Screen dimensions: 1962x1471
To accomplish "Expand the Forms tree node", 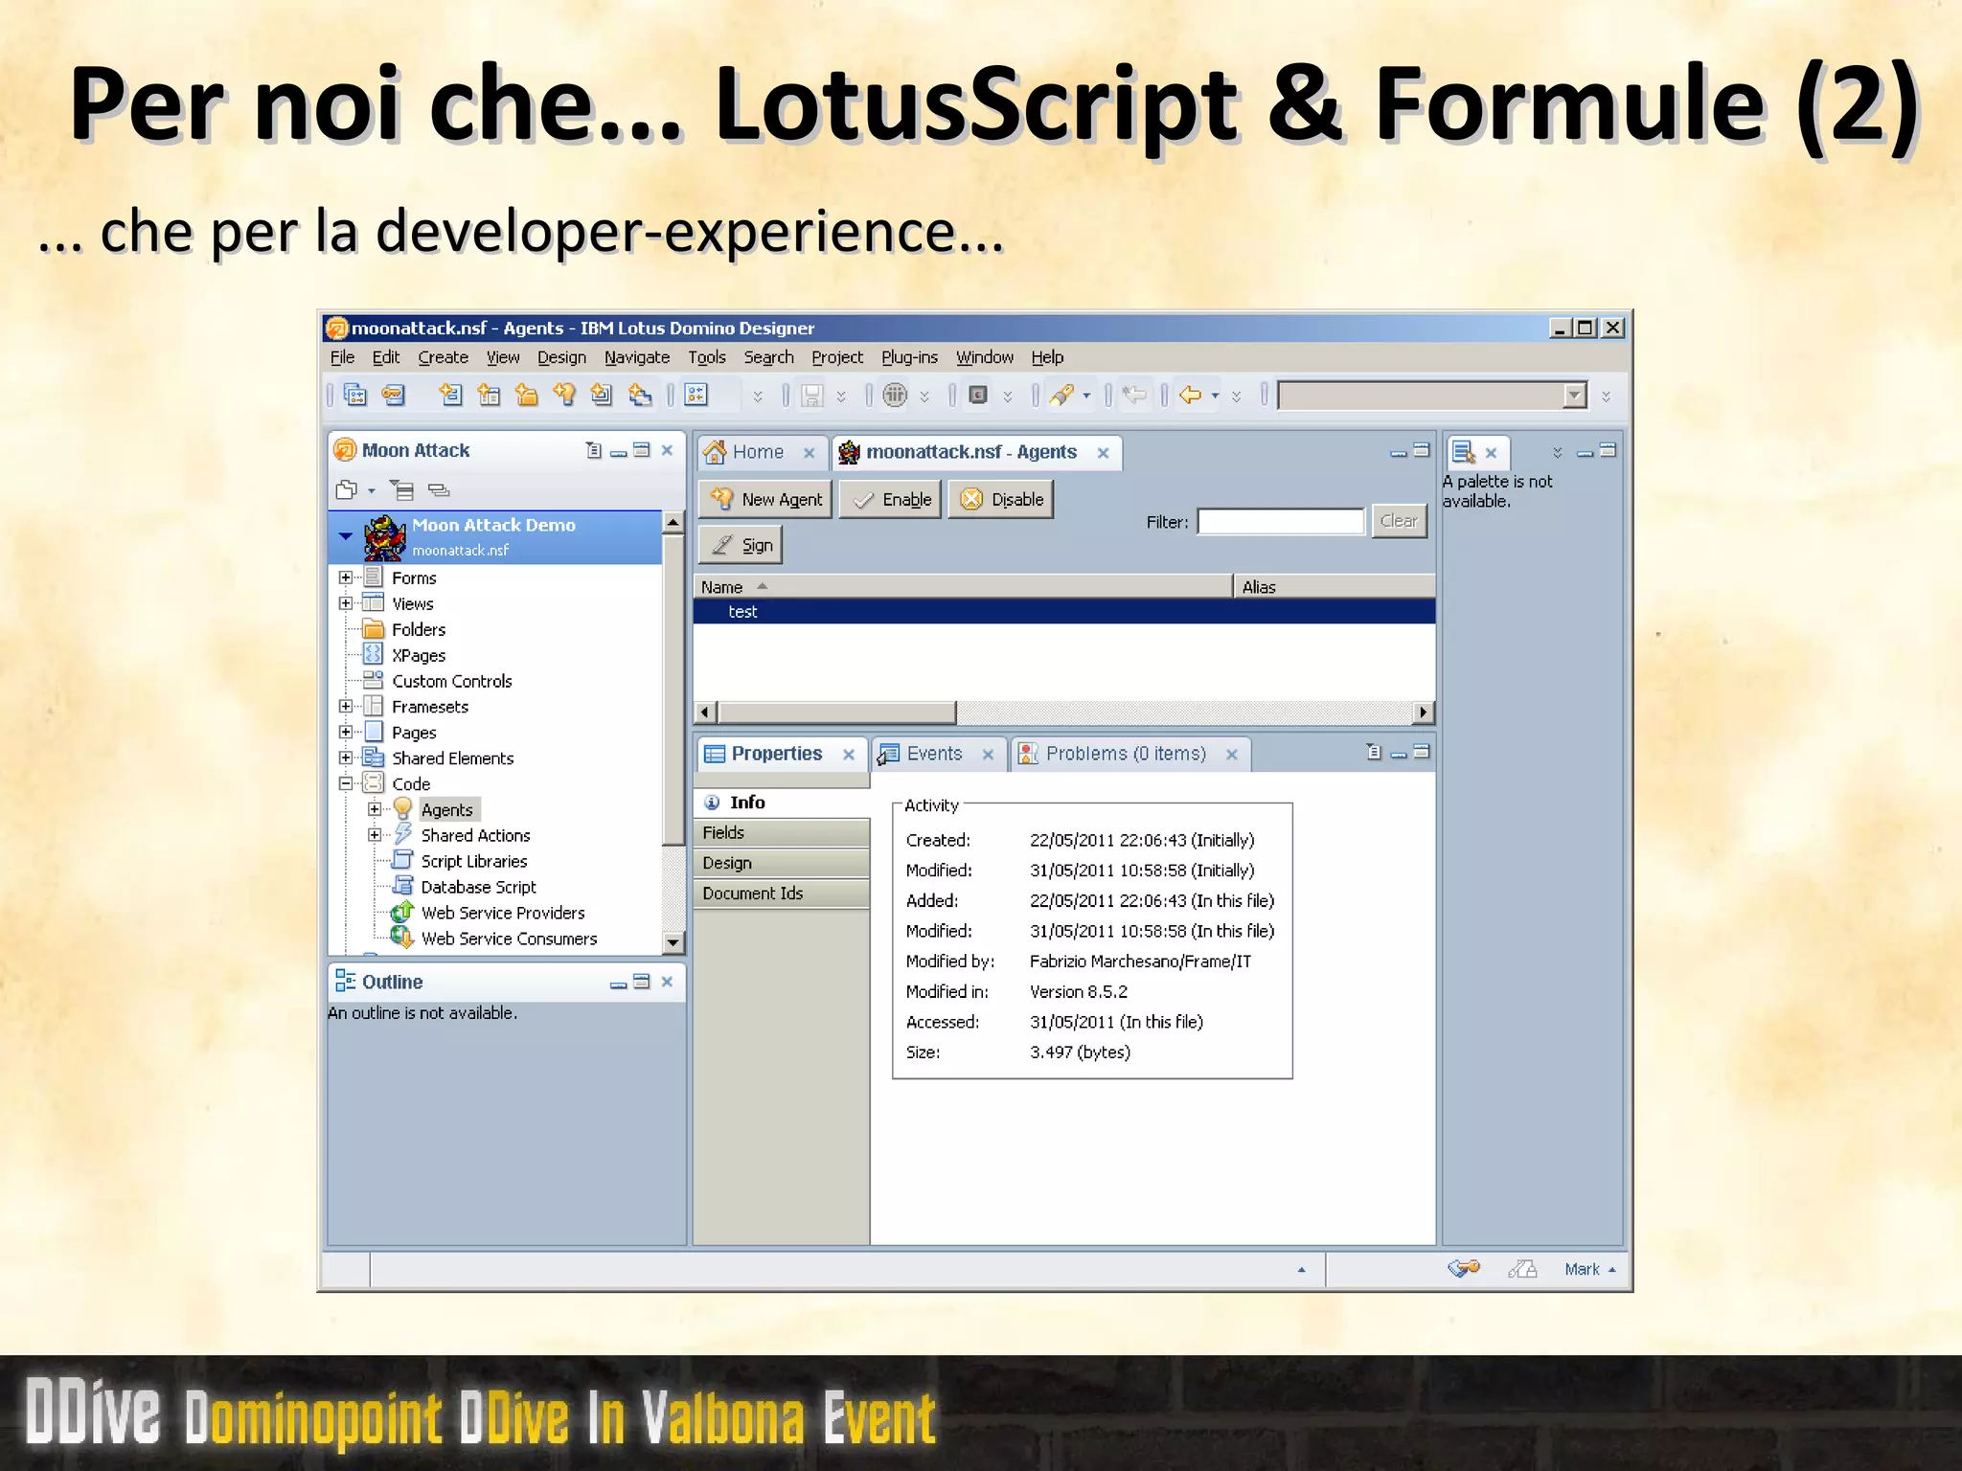I will point(346,577).
